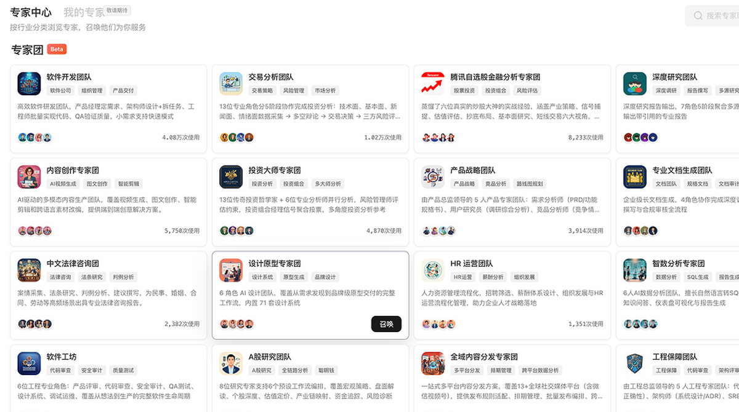Select the 全链路分析 tag

coord(296,371)
